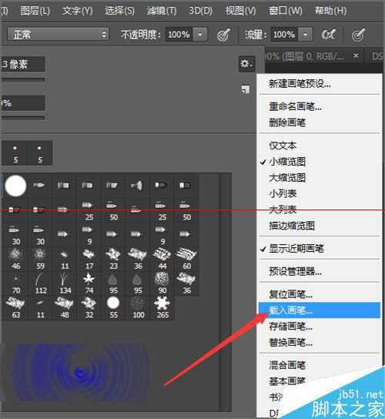Pick the size 60 brush preset
The width and height of the screenshot is (385, 419).
(186, 259)
